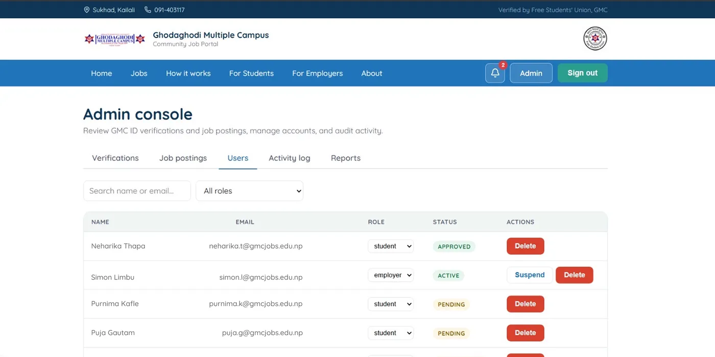This screenshot has height=357, width=715.
Task: Open For Employers navigation item
Action: (318, 73)
